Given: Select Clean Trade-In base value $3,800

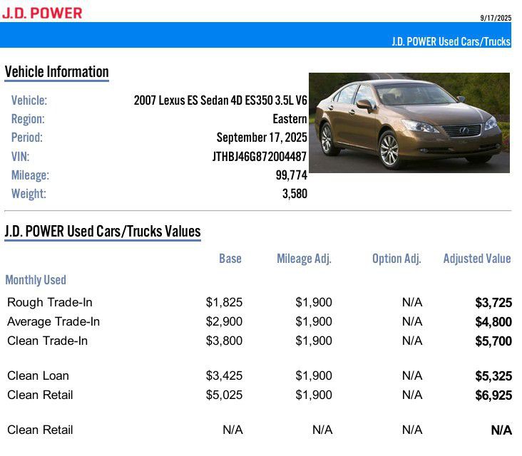Looking at the screenshot, I should [x=224, y=341].
